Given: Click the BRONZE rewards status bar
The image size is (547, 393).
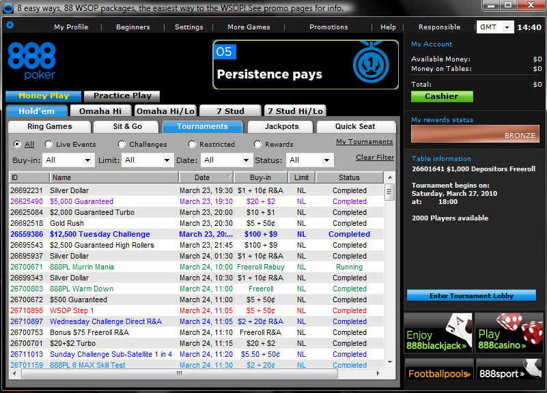Looking at the screenshot, I should (x=475, y=134).
